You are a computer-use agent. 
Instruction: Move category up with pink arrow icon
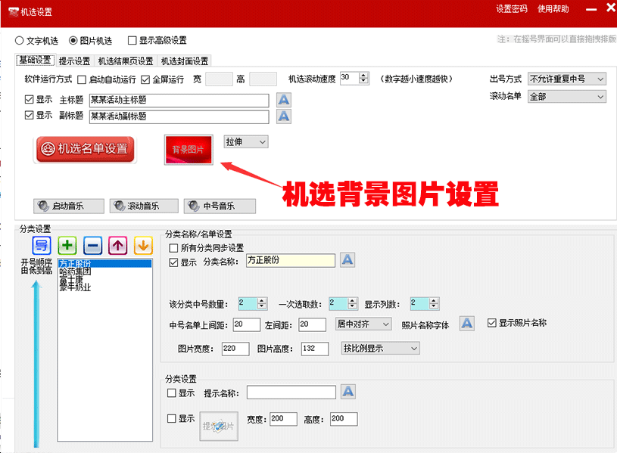coord(117,246)
